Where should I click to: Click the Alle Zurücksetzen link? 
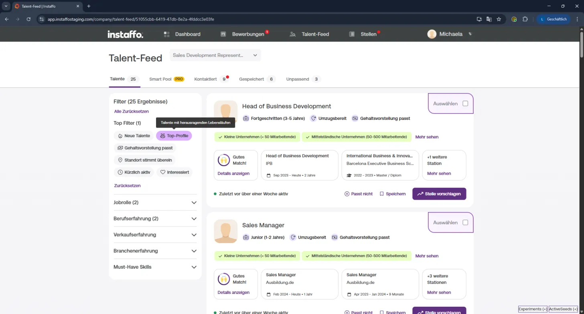click(x=132, y=111)
